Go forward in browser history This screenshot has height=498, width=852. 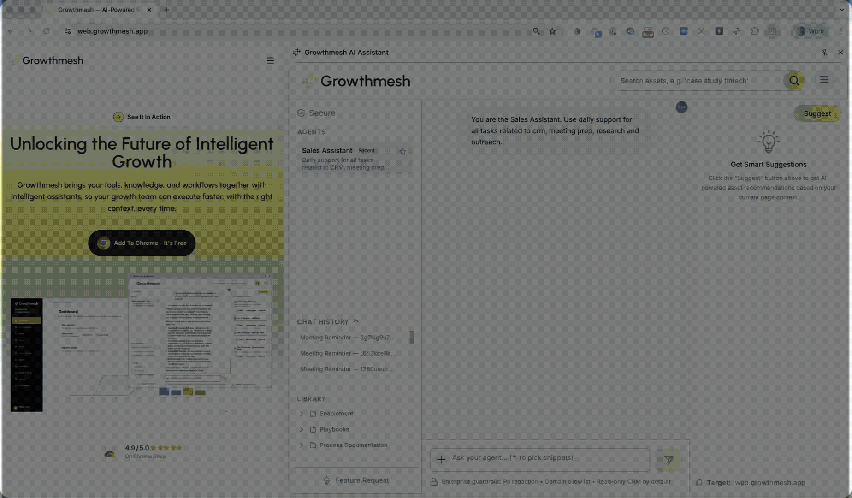29,31
